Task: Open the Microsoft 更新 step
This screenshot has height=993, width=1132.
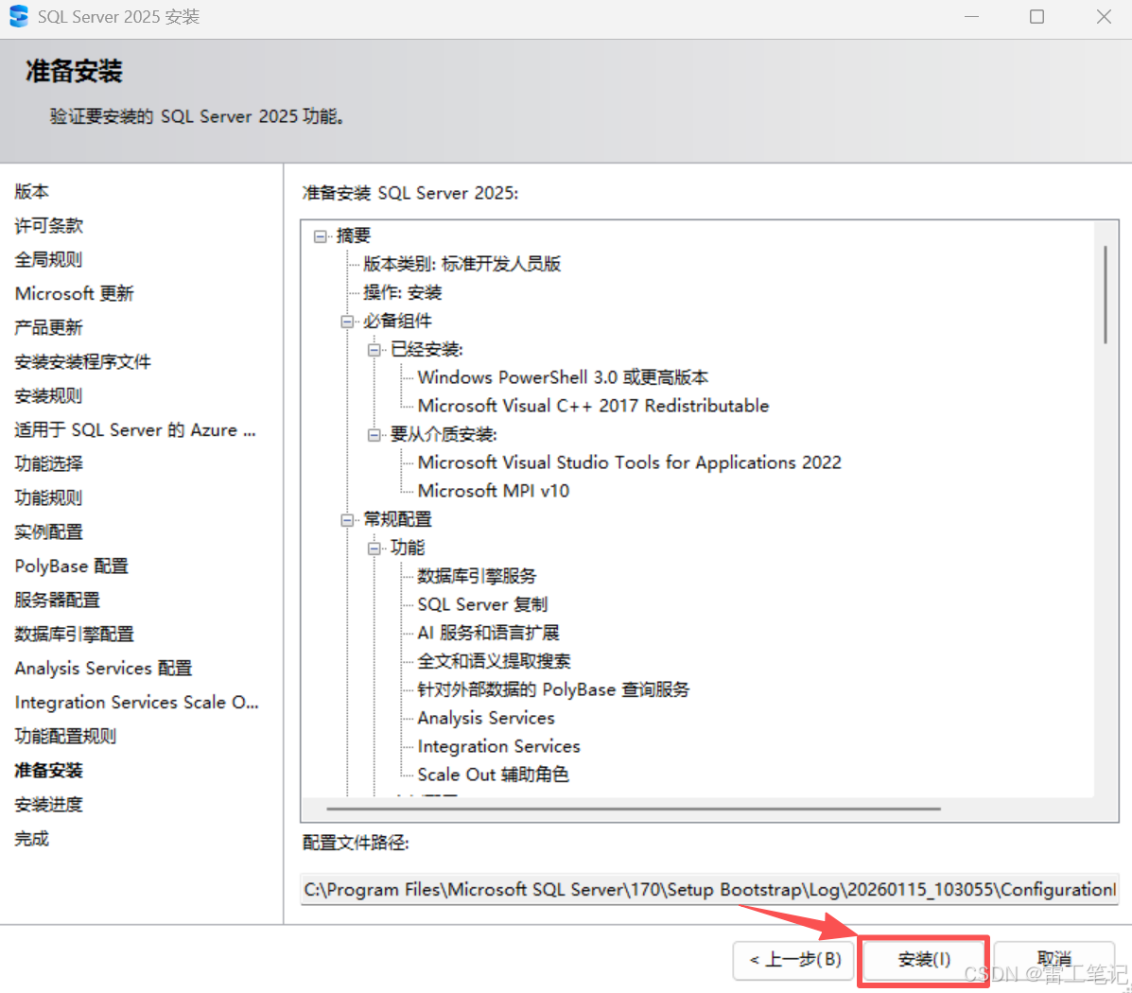Action: pyautogui.click(x=75, y=293)
